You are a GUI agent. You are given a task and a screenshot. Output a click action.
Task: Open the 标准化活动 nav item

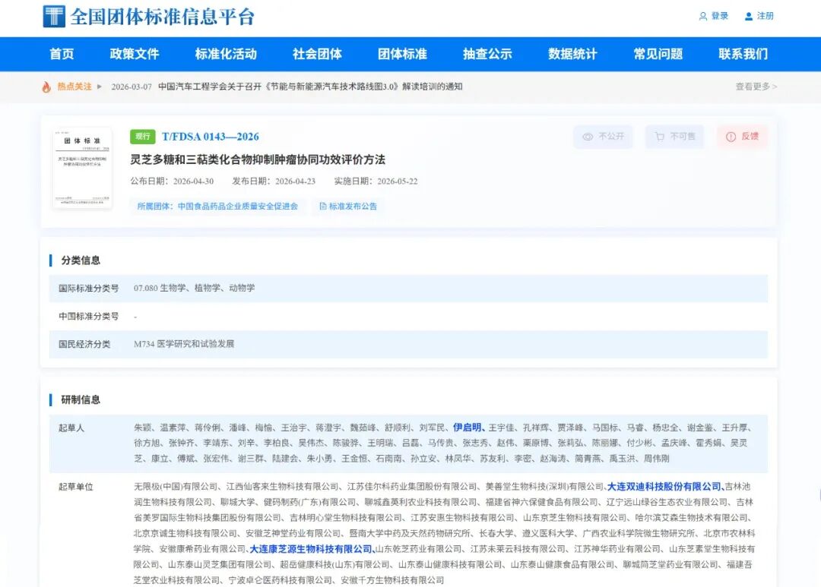coord(226,54)
